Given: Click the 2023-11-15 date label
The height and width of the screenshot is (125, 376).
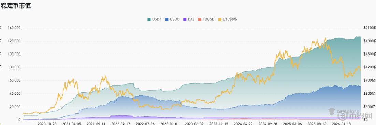Looking at the screenshot, I should pyautogui.click(x=218, y=124).
